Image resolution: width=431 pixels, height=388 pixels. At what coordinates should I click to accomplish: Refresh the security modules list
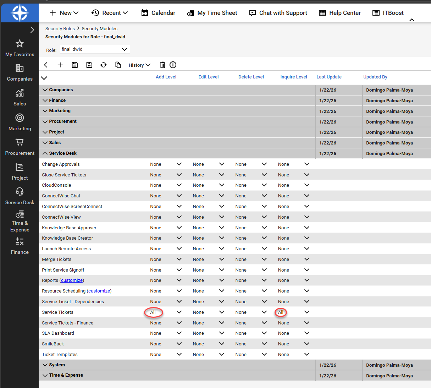click(104, 65)
